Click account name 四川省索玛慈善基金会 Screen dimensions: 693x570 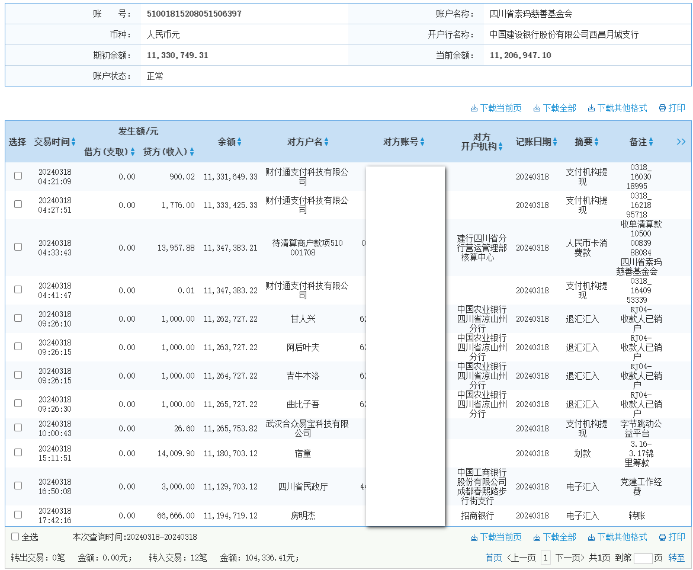(x=531, y=14)
